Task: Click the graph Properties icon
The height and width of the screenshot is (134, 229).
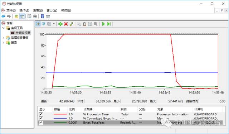Action: (x=90, y=24)
